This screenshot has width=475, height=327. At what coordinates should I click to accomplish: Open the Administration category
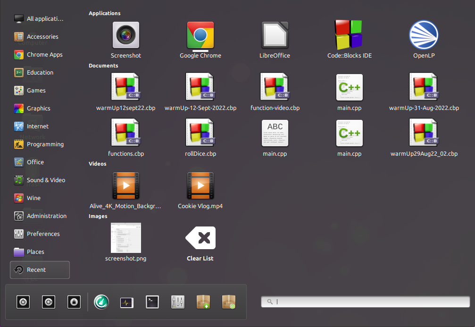pos(40,216)
